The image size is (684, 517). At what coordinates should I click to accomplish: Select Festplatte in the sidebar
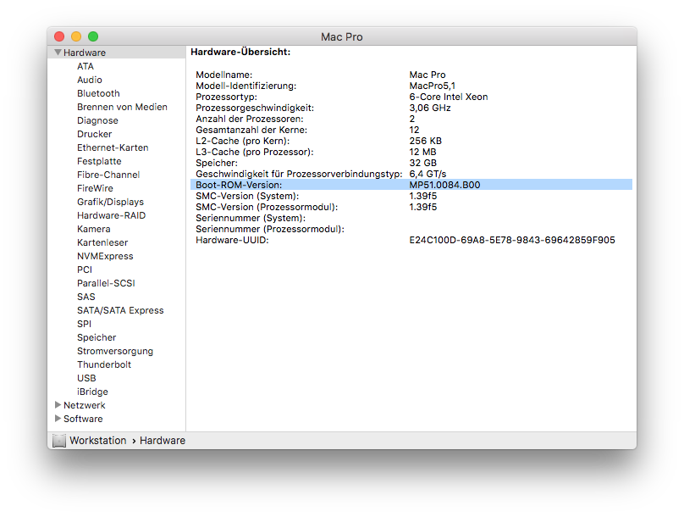99,161
